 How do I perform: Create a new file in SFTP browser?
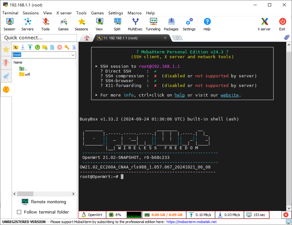[52, 47]
